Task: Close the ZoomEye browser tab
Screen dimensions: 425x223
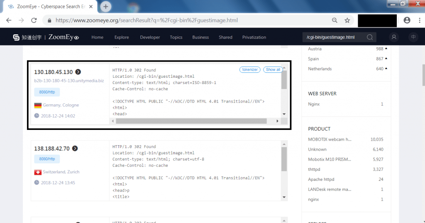Action: [91, 7]
